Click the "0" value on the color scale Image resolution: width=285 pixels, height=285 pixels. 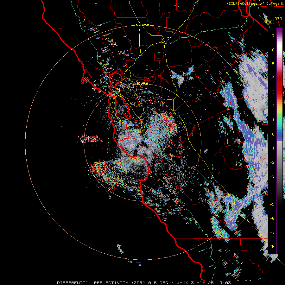pyautogui.click(x=273, y=134)
